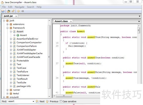Click the TestSuite file icon
143x105 pixels.
click(x=14, y=82)
